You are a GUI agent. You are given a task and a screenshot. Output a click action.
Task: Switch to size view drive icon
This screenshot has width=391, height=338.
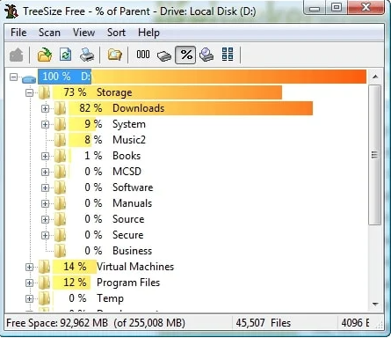164,55
